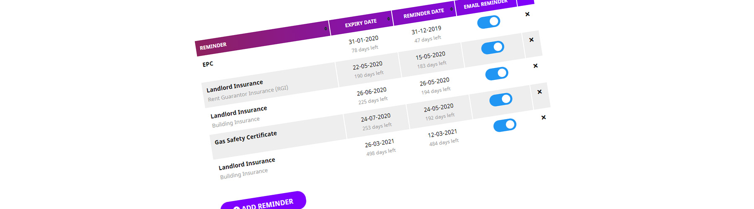Delete reminder expiring 26-06-2020

coord(535,66)
